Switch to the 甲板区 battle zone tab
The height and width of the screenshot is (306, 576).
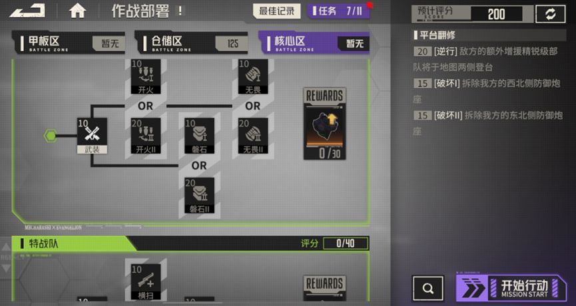click(x=69, y=43)
